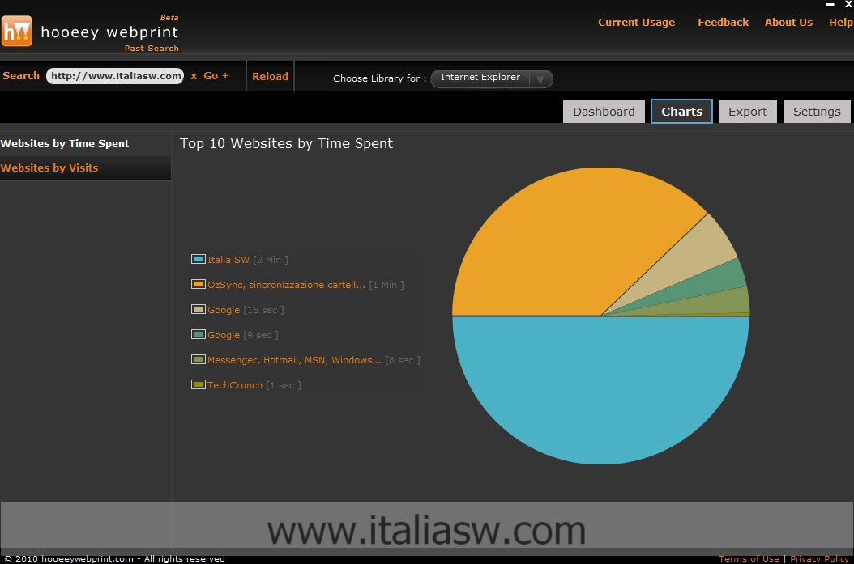Open the OzSync, sincronizzazione legend entry
Image resolution: width=854 pixels, height=564 pixels.
click(286, 285)
